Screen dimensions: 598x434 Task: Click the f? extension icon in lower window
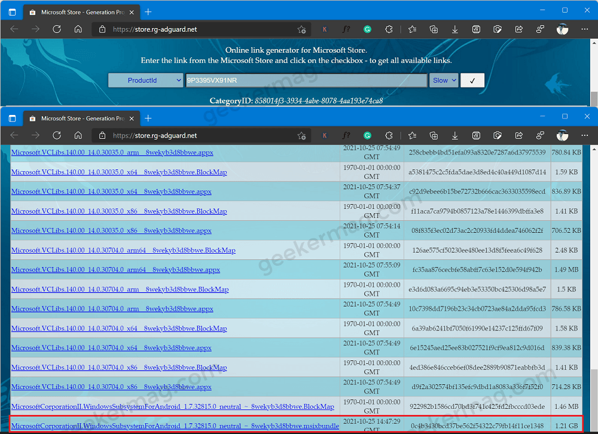[346, 135]
